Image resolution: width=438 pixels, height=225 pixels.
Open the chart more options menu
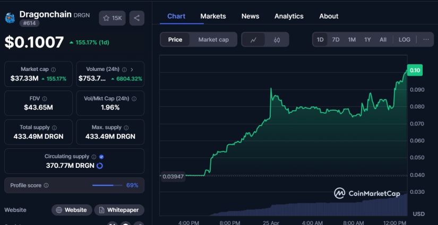(426, 40)
